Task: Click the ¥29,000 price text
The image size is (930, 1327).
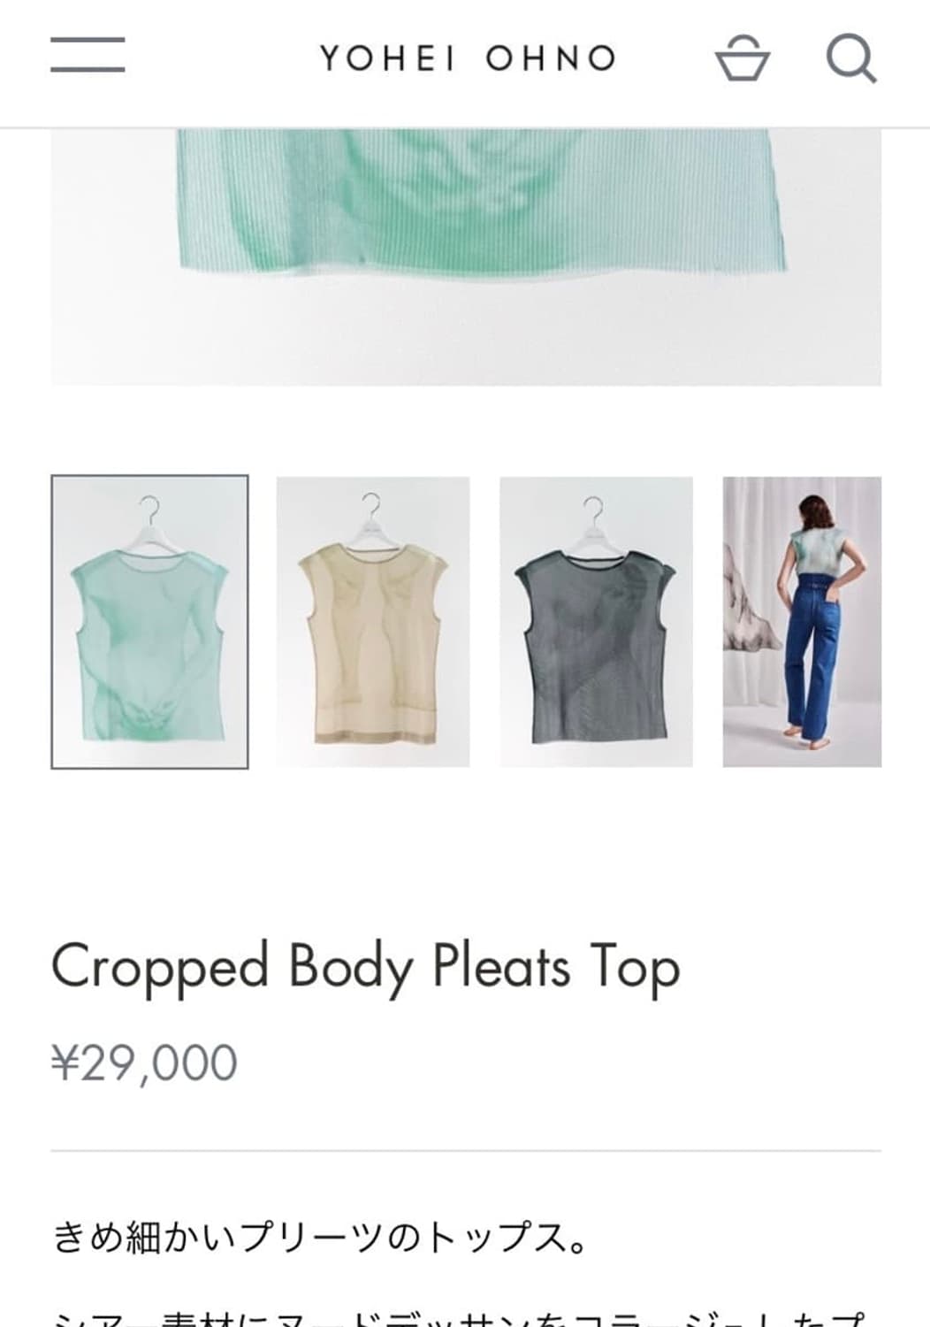Action: point(144,1062)
